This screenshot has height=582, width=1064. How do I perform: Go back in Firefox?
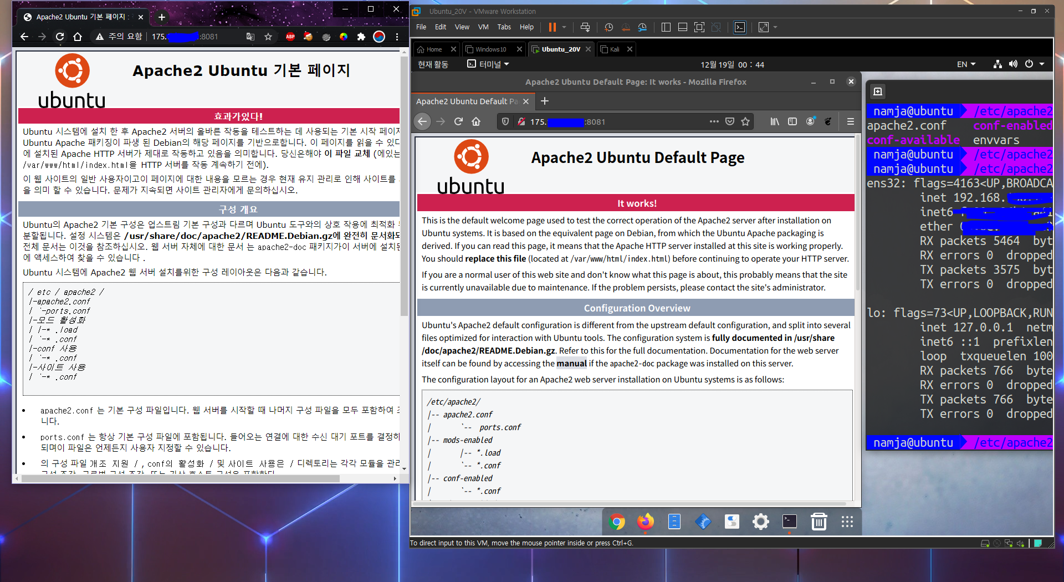423,121
